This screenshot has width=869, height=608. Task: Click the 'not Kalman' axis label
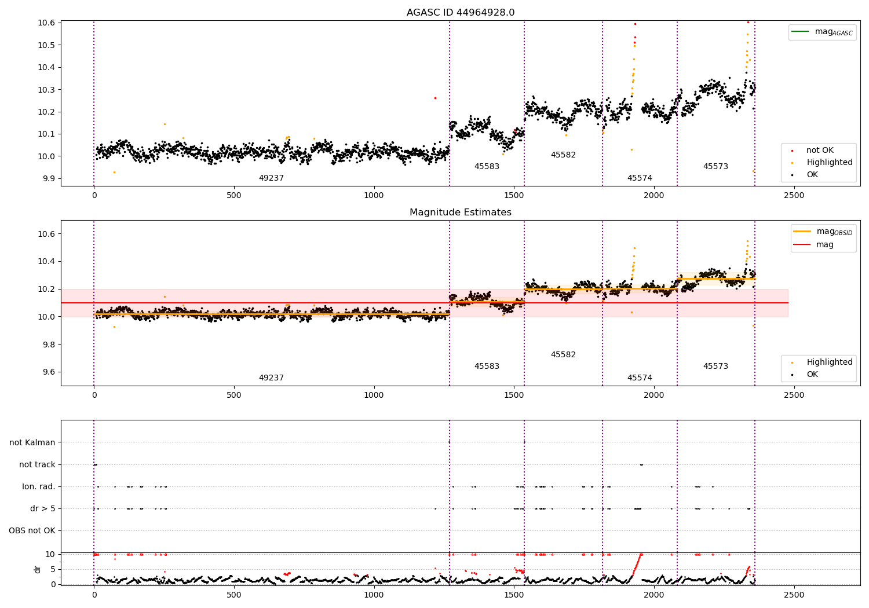[x=32, y=443]
